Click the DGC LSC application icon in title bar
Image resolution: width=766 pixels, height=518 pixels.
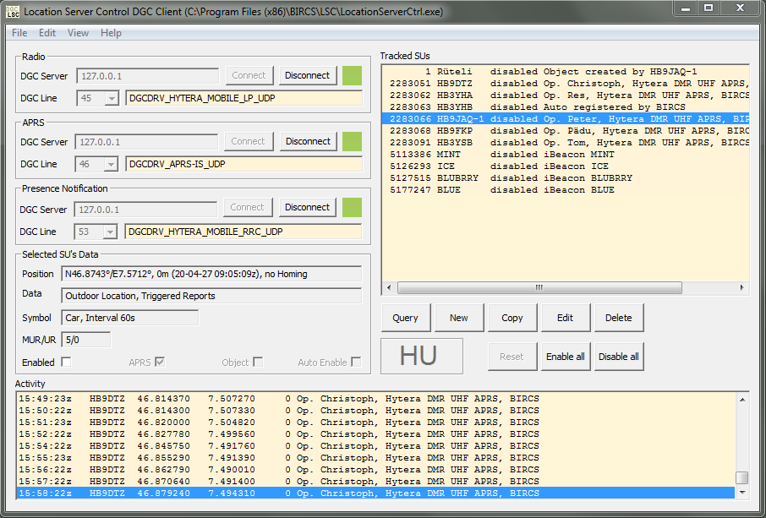pyautogui.click(x=13, y=12)
